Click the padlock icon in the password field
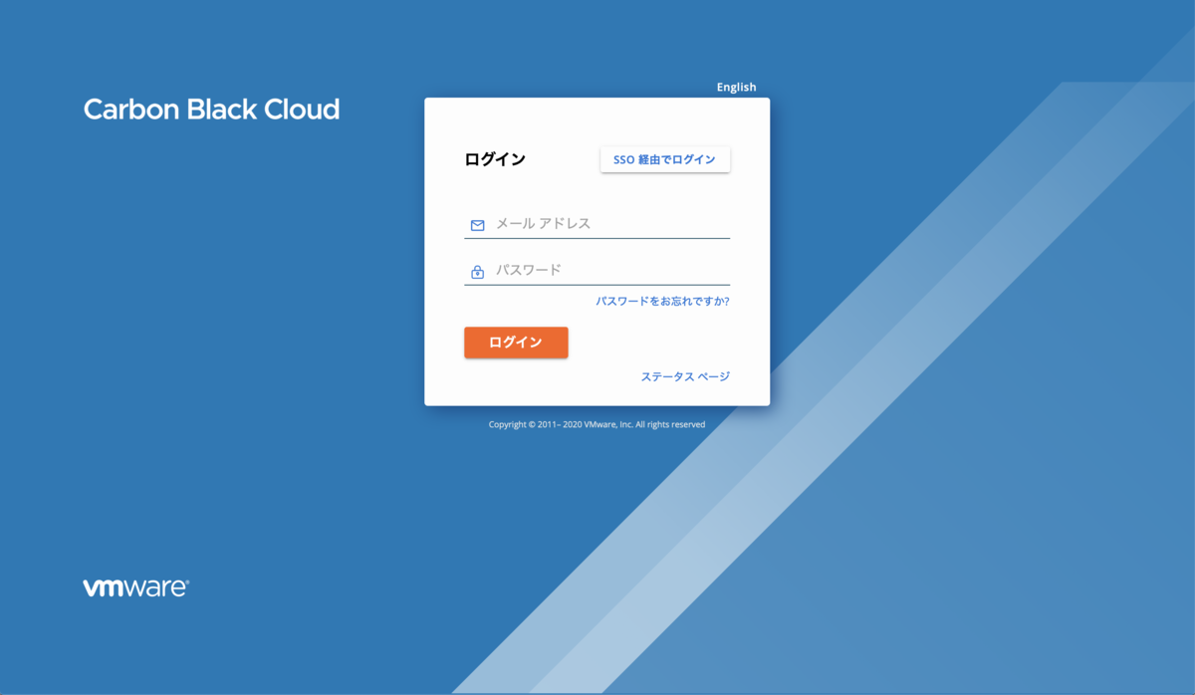This screenshot has width=1195, height=695. tap(477, 272)
